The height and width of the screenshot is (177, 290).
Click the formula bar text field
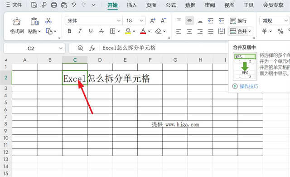coord(164,48)
